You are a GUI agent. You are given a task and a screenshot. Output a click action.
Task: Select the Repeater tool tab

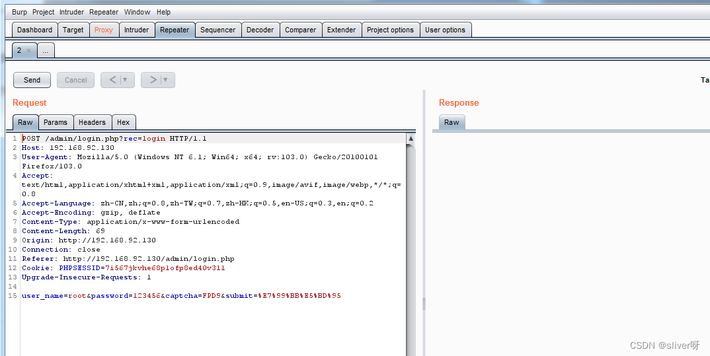(175, 30)
